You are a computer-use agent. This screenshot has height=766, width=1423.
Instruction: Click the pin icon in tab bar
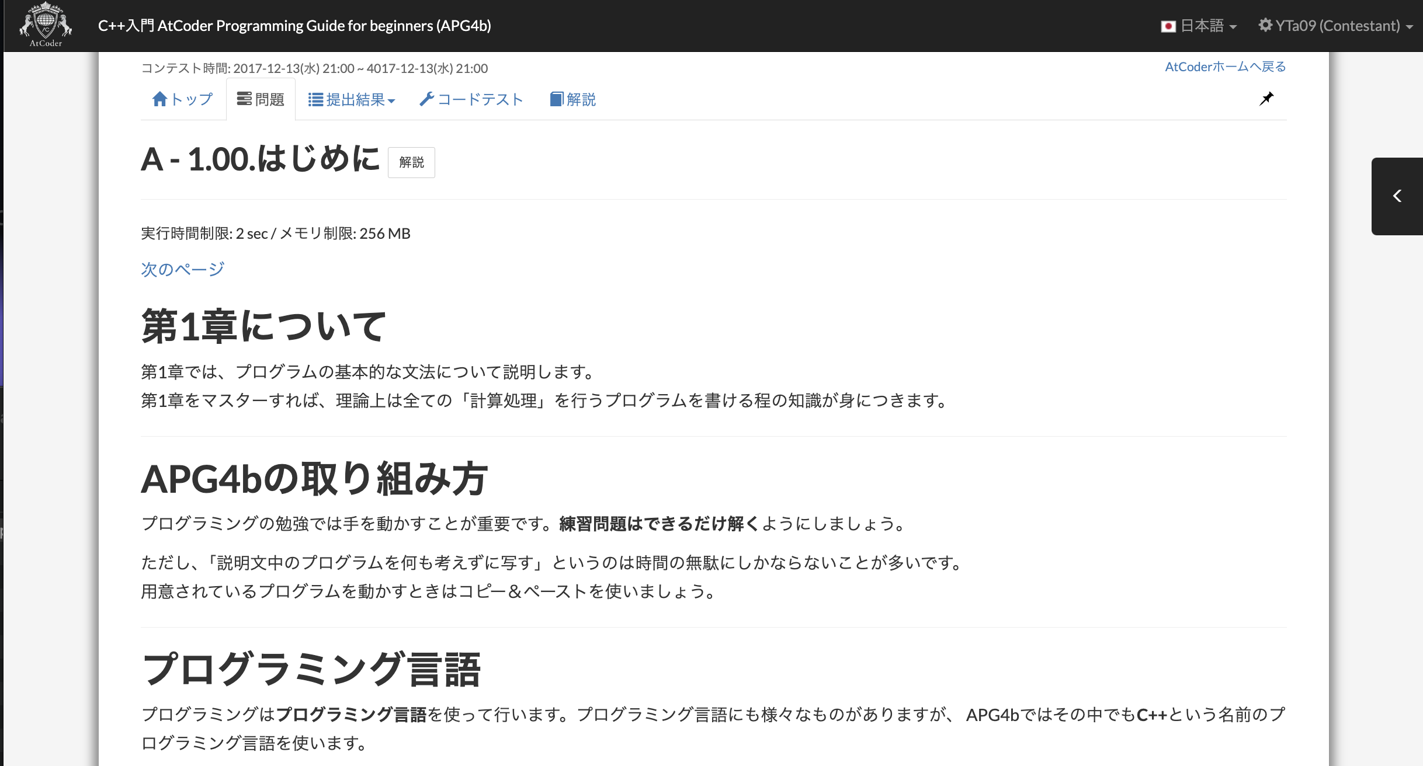1266,99
